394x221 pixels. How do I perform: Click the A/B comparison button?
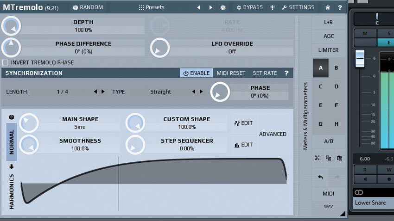pos(328,141)
